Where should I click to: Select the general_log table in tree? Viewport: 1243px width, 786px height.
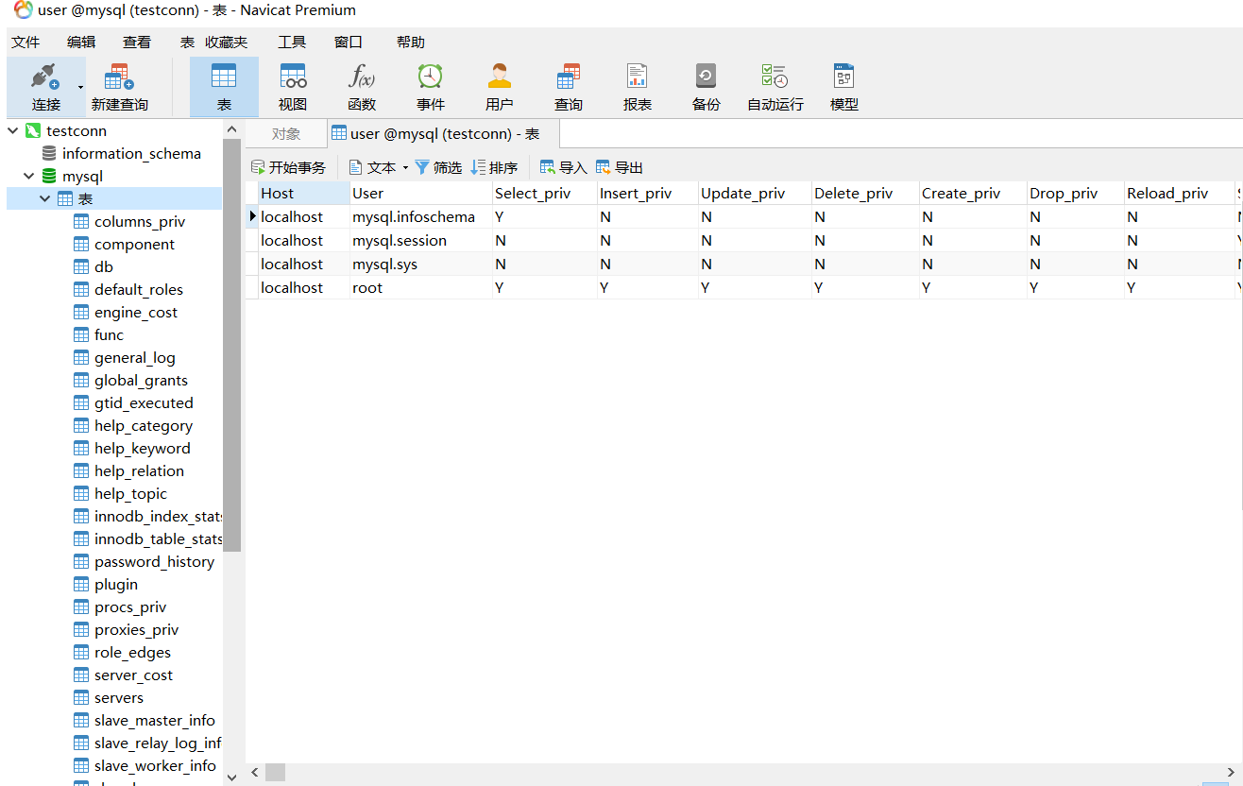tap(135, 357)
